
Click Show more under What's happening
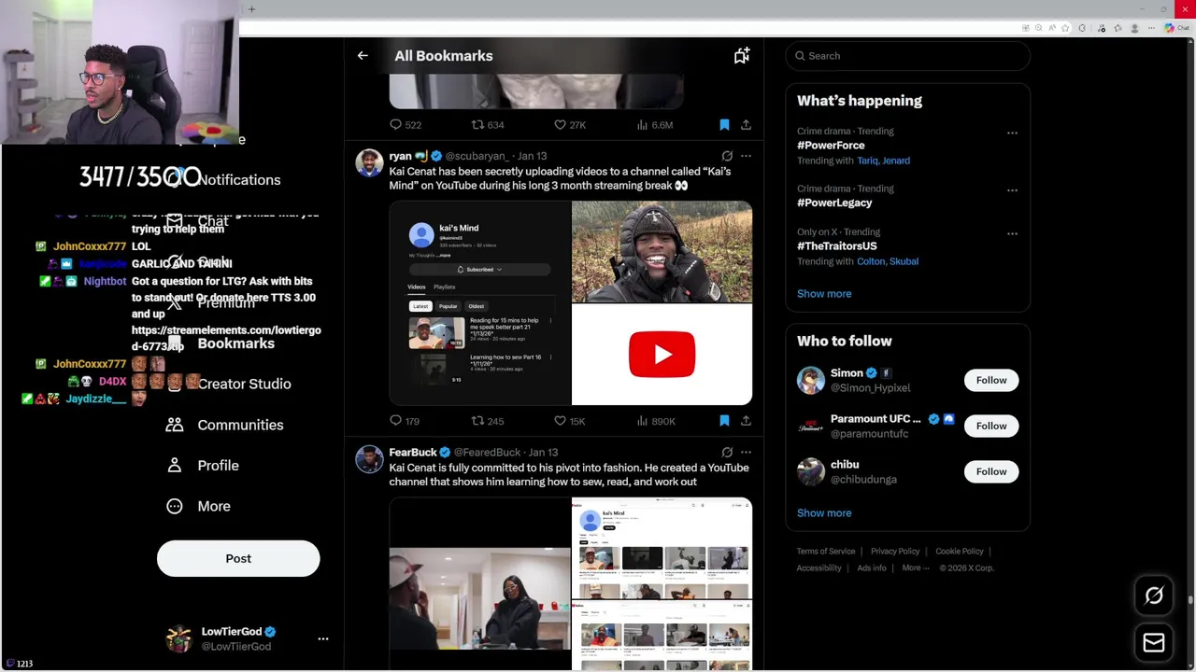[x=824, y=293]
